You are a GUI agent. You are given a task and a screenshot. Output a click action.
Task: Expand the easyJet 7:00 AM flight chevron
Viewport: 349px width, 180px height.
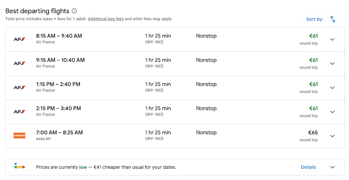point(332,136)
